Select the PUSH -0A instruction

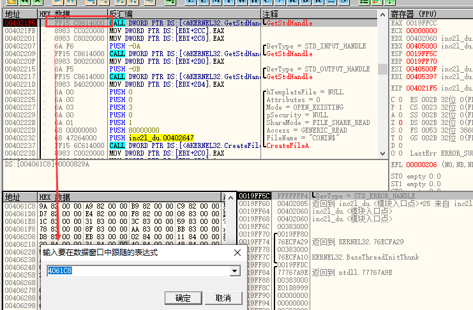[125, 46]
